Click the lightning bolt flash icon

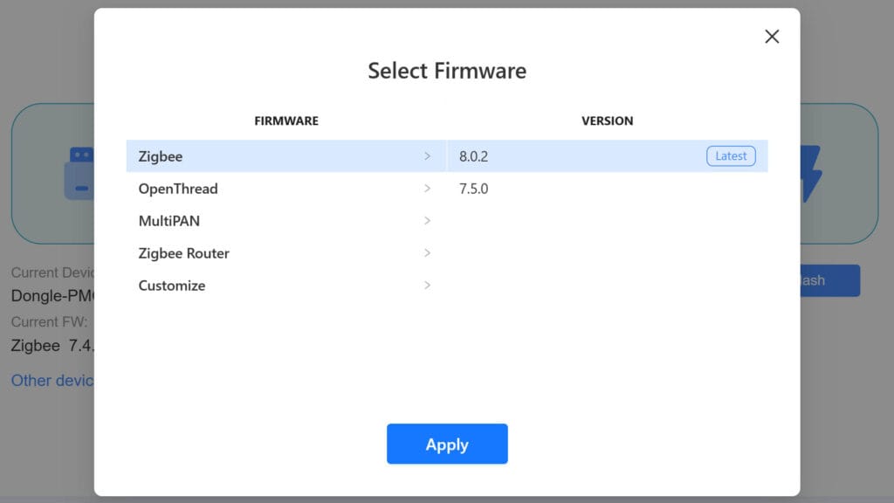tap(811, 173)
